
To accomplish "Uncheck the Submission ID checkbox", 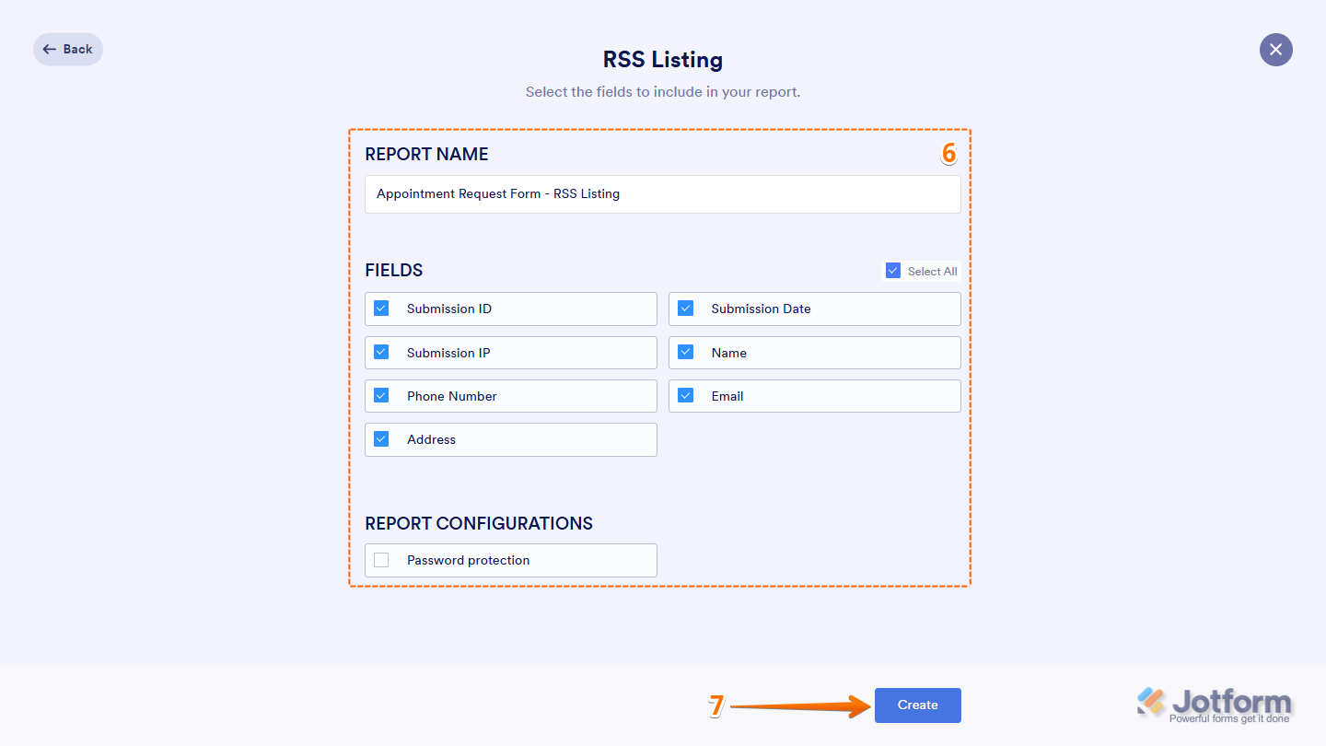I will pyautogui.click(x=381, y=309).
